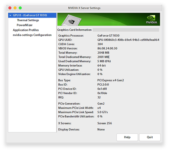Click Total Dedicated Memory 2001 MB value
The height and width of the screenshot is (151, 169).
pos(103,57)
